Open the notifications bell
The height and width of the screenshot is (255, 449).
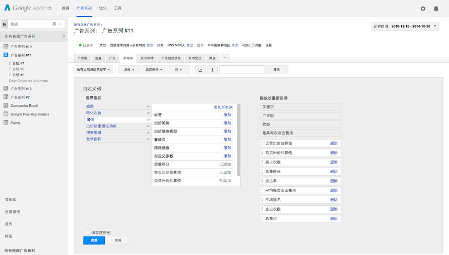[x=436, y=9]
